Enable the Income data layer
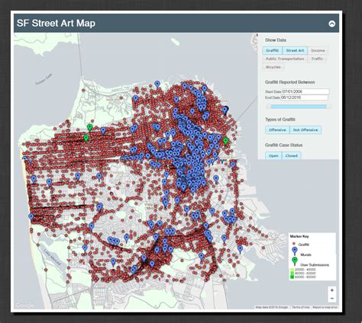The height and width of the screenshot is (323, 362). (318, 50)
